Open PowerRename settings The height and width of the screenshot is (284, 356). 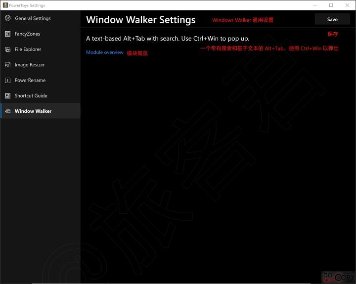tap(41, 80)
